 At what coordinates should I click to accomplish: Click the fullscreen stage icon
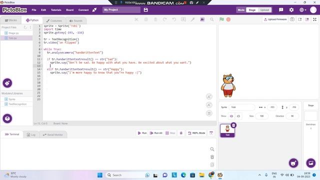314,19
